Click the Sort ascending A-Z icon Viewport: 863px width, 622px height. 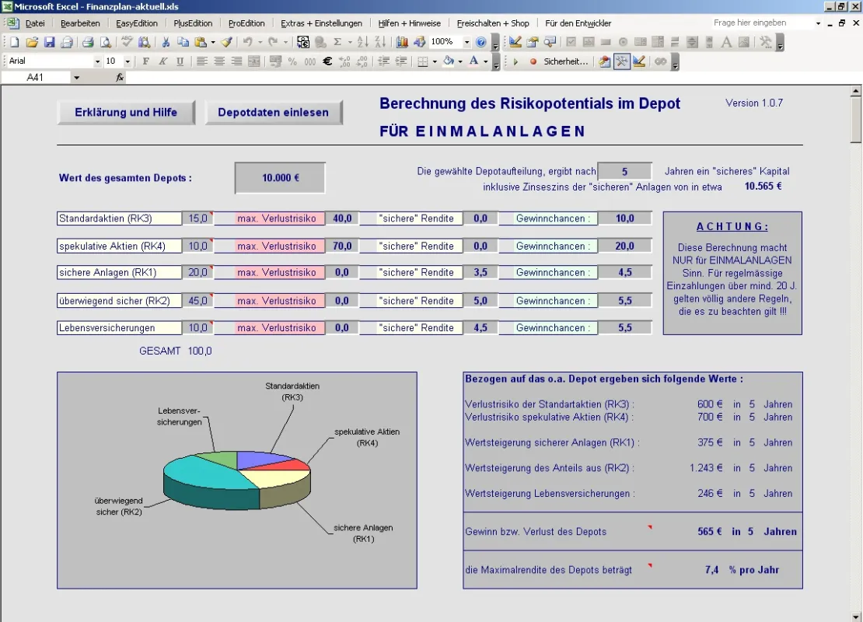click(362, 42)
